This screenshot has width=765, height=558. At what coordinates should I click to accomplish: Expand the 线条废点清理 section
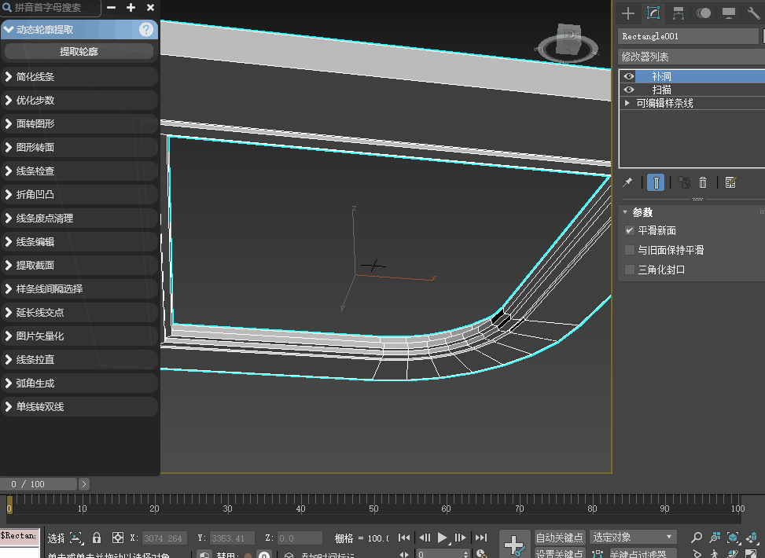pos(79,218)
